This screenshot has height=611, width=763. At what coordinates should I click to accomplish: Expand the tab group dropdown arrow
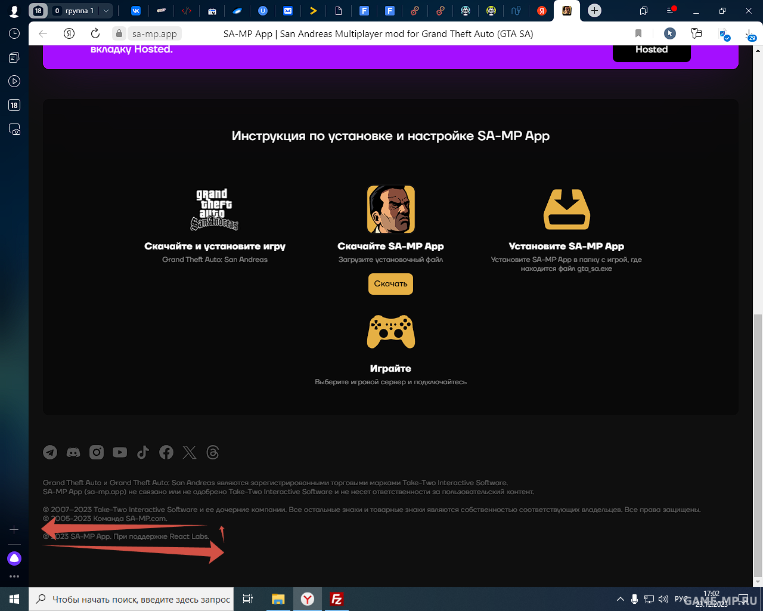106,11
